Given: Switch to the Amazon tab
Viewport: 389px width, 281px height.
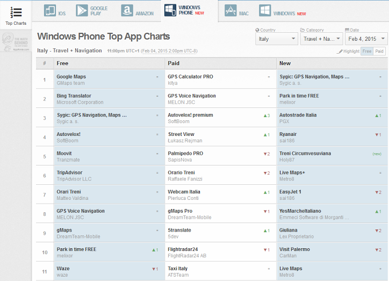Looking at the screenshot, I should click(137, 11).
